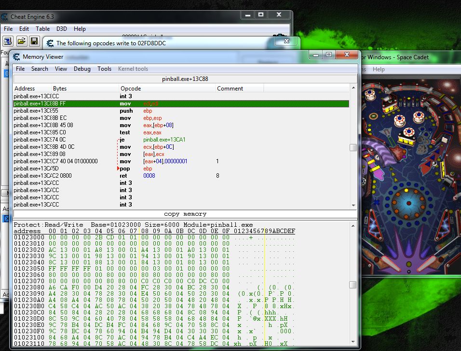The image size is (461, 351).
Task: Click hex row address 01023110
Action: pos(29,343)
